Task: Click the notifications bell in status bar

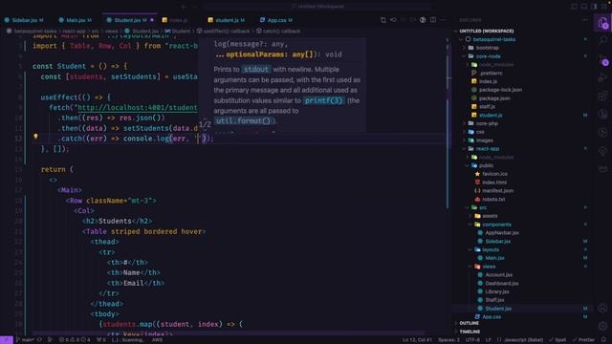Action: 603,340
